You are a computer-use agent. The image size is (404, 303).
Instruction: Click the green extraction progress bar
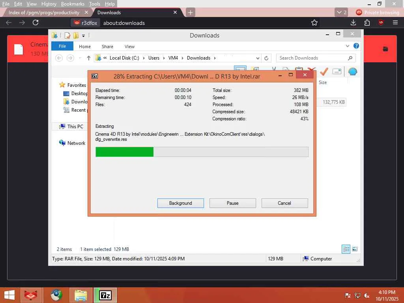(x=202, y=152)
